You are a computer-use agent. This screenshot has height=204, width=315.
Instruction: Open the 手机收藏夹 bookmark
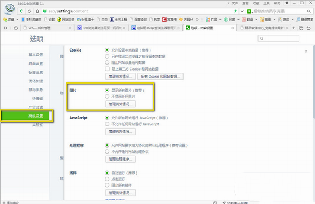31,20
